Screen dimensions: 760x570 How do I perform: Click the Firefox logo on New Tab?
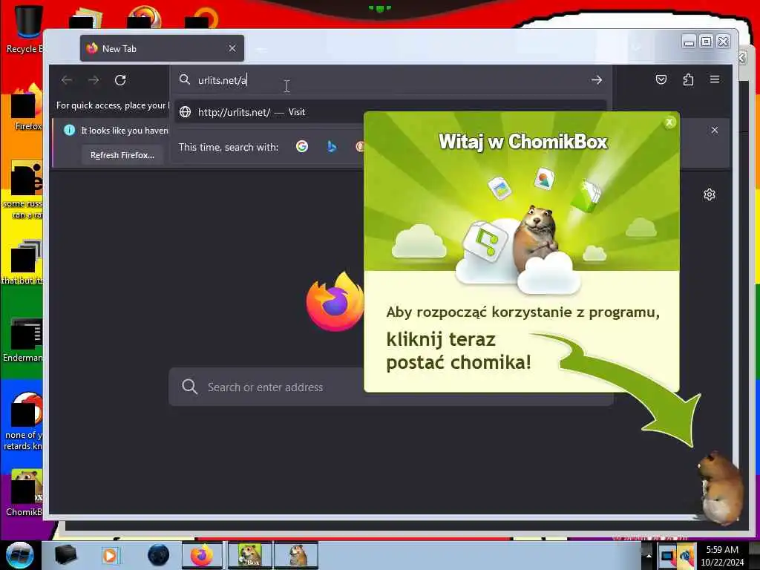(335, 301)
